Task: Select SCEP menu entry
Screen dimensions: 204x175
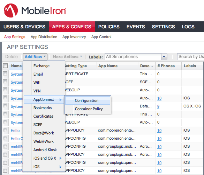Action: pyautogui.click(x=44, y=125)
